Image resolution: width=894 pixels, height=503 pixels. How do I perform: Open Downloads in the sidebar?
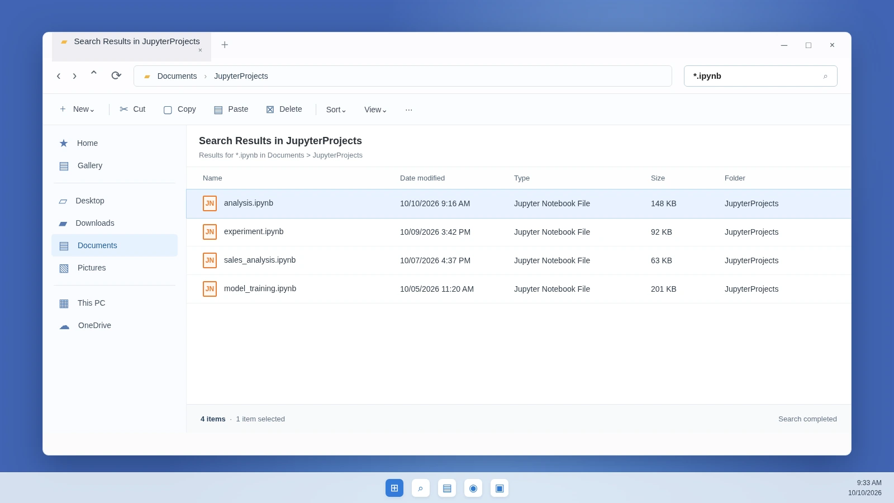click(x=115, y=223)
